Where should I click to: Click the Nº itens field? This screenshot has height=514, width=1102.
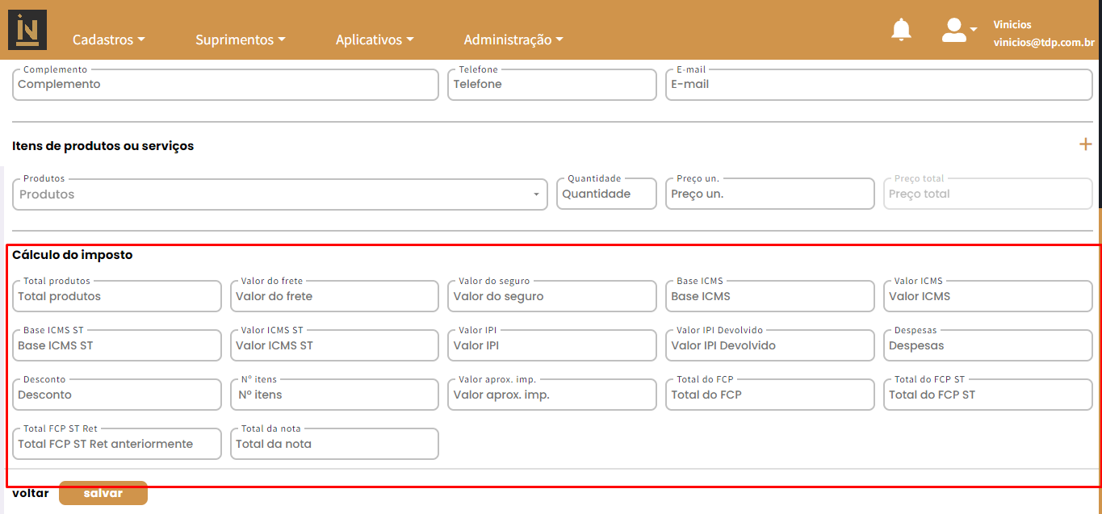click(334, 395)
